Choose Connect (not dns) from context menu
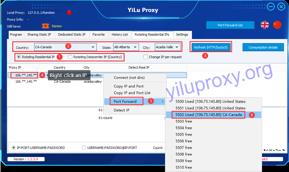Screen dimensions: 289x172 [135, 78]
